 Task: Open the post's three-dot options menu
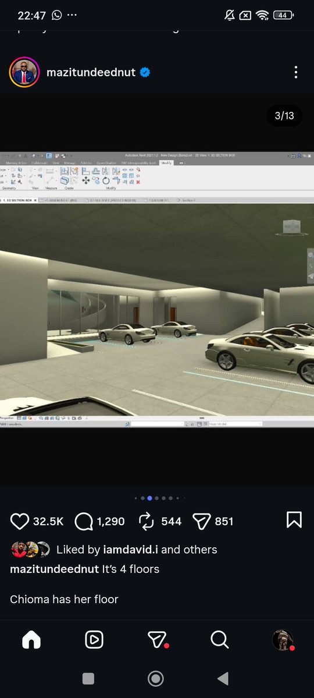tap(296, 72)
